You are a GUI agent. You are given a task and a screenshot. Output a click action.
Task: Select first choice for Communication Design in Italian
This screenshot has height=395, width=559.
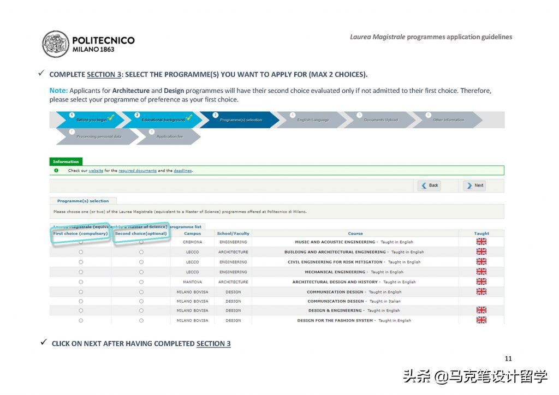(x=81, y=301)
